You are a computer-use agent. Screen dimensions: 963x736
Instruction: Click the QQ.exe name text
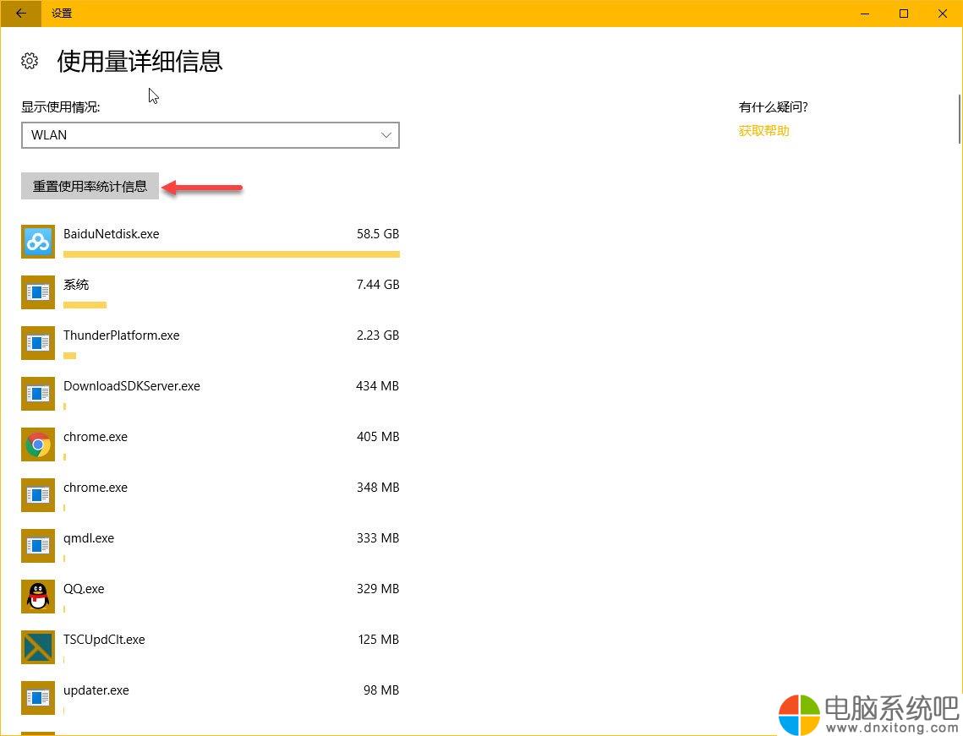(x=84, y=589)
